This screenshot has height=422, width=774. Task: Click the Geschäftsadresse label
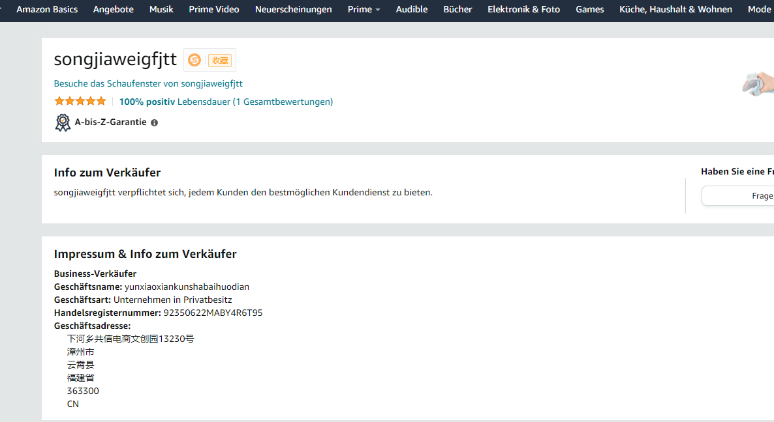coord(92,326)
